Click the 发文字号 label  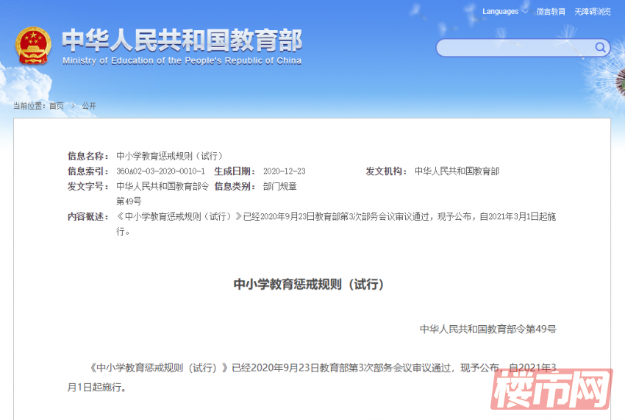[x=88, y=187]
